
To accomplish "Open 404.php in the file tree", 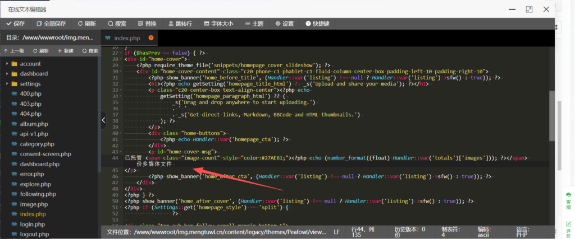I will 31,114.
